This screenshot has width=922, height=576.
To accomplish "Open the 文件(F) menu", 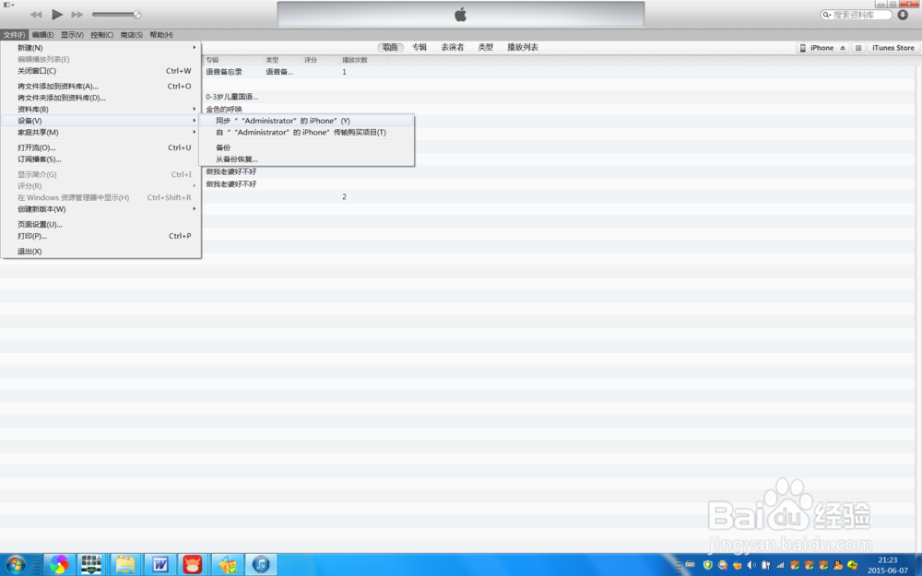I will (x=14, y=35).
